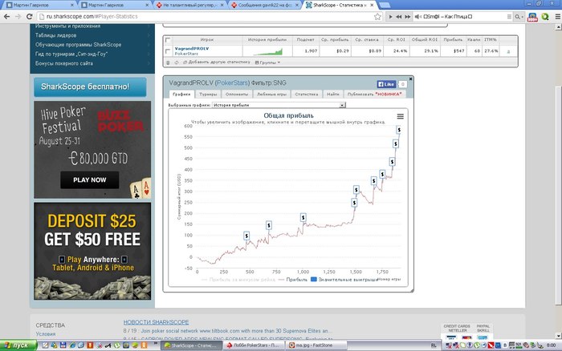Close the VagrandPROLV stats panel
Screen dimensions: 562x351
pyautogui.click(x=410, y=79)
